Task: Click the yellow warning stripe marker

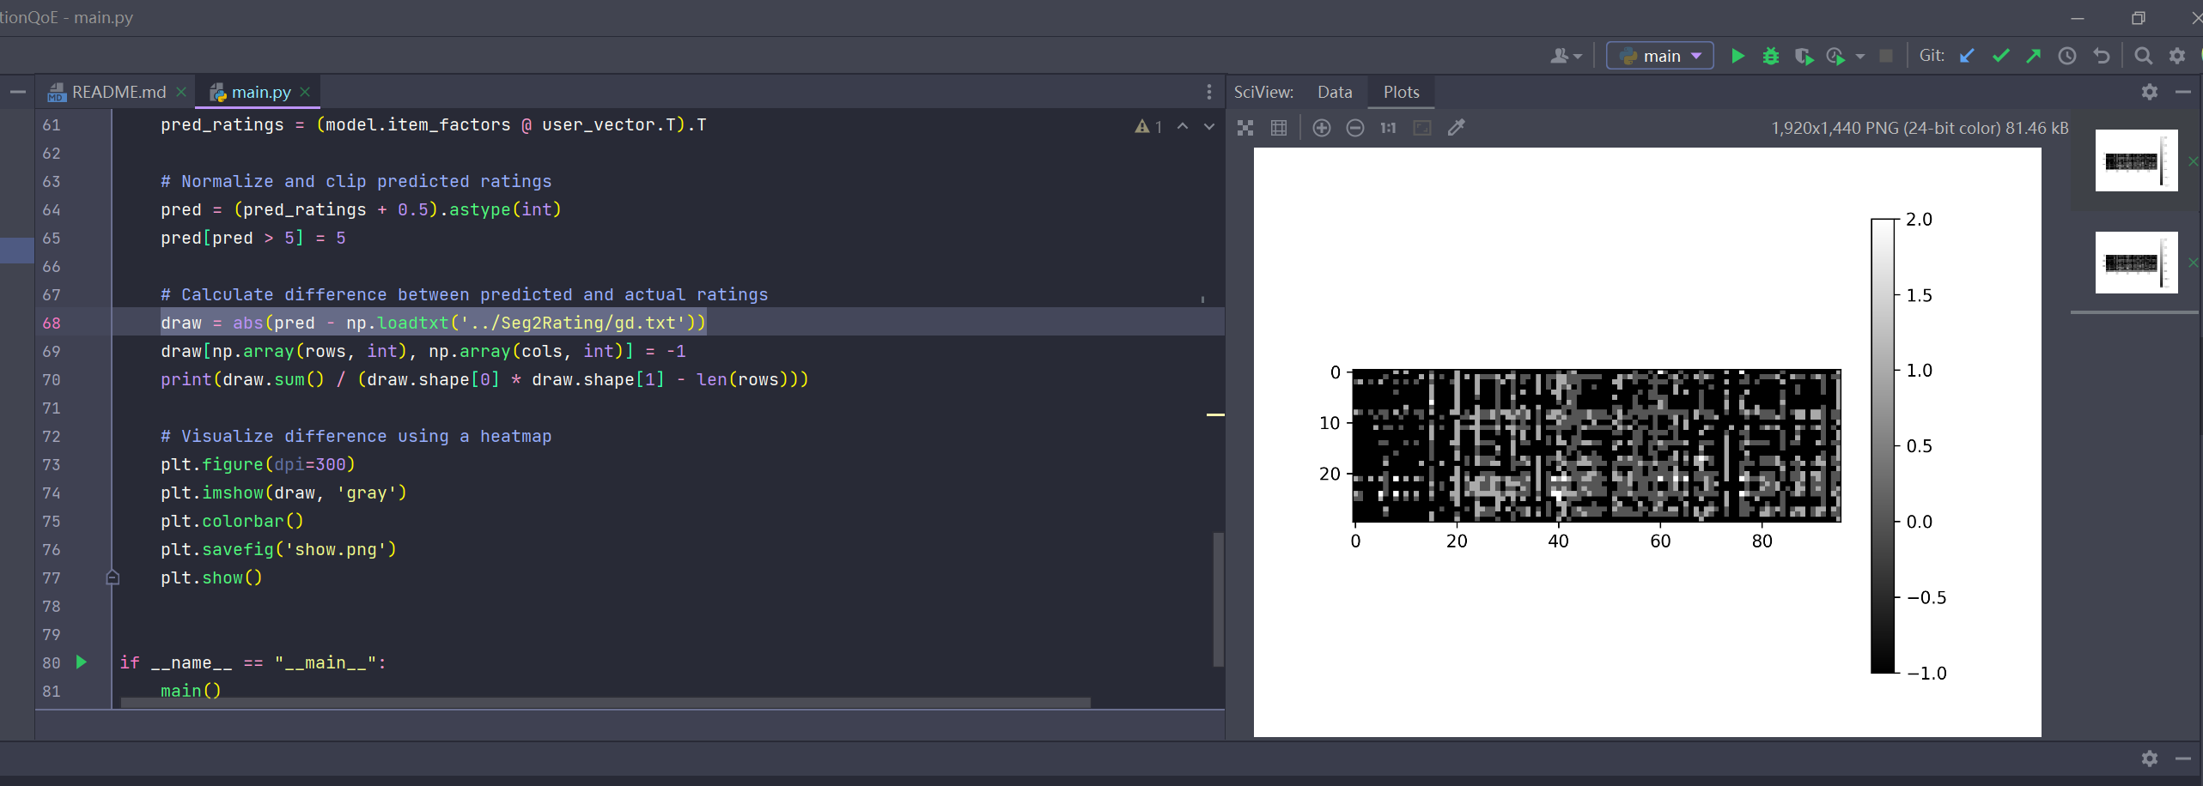Action: click(x=1215, y=415)
